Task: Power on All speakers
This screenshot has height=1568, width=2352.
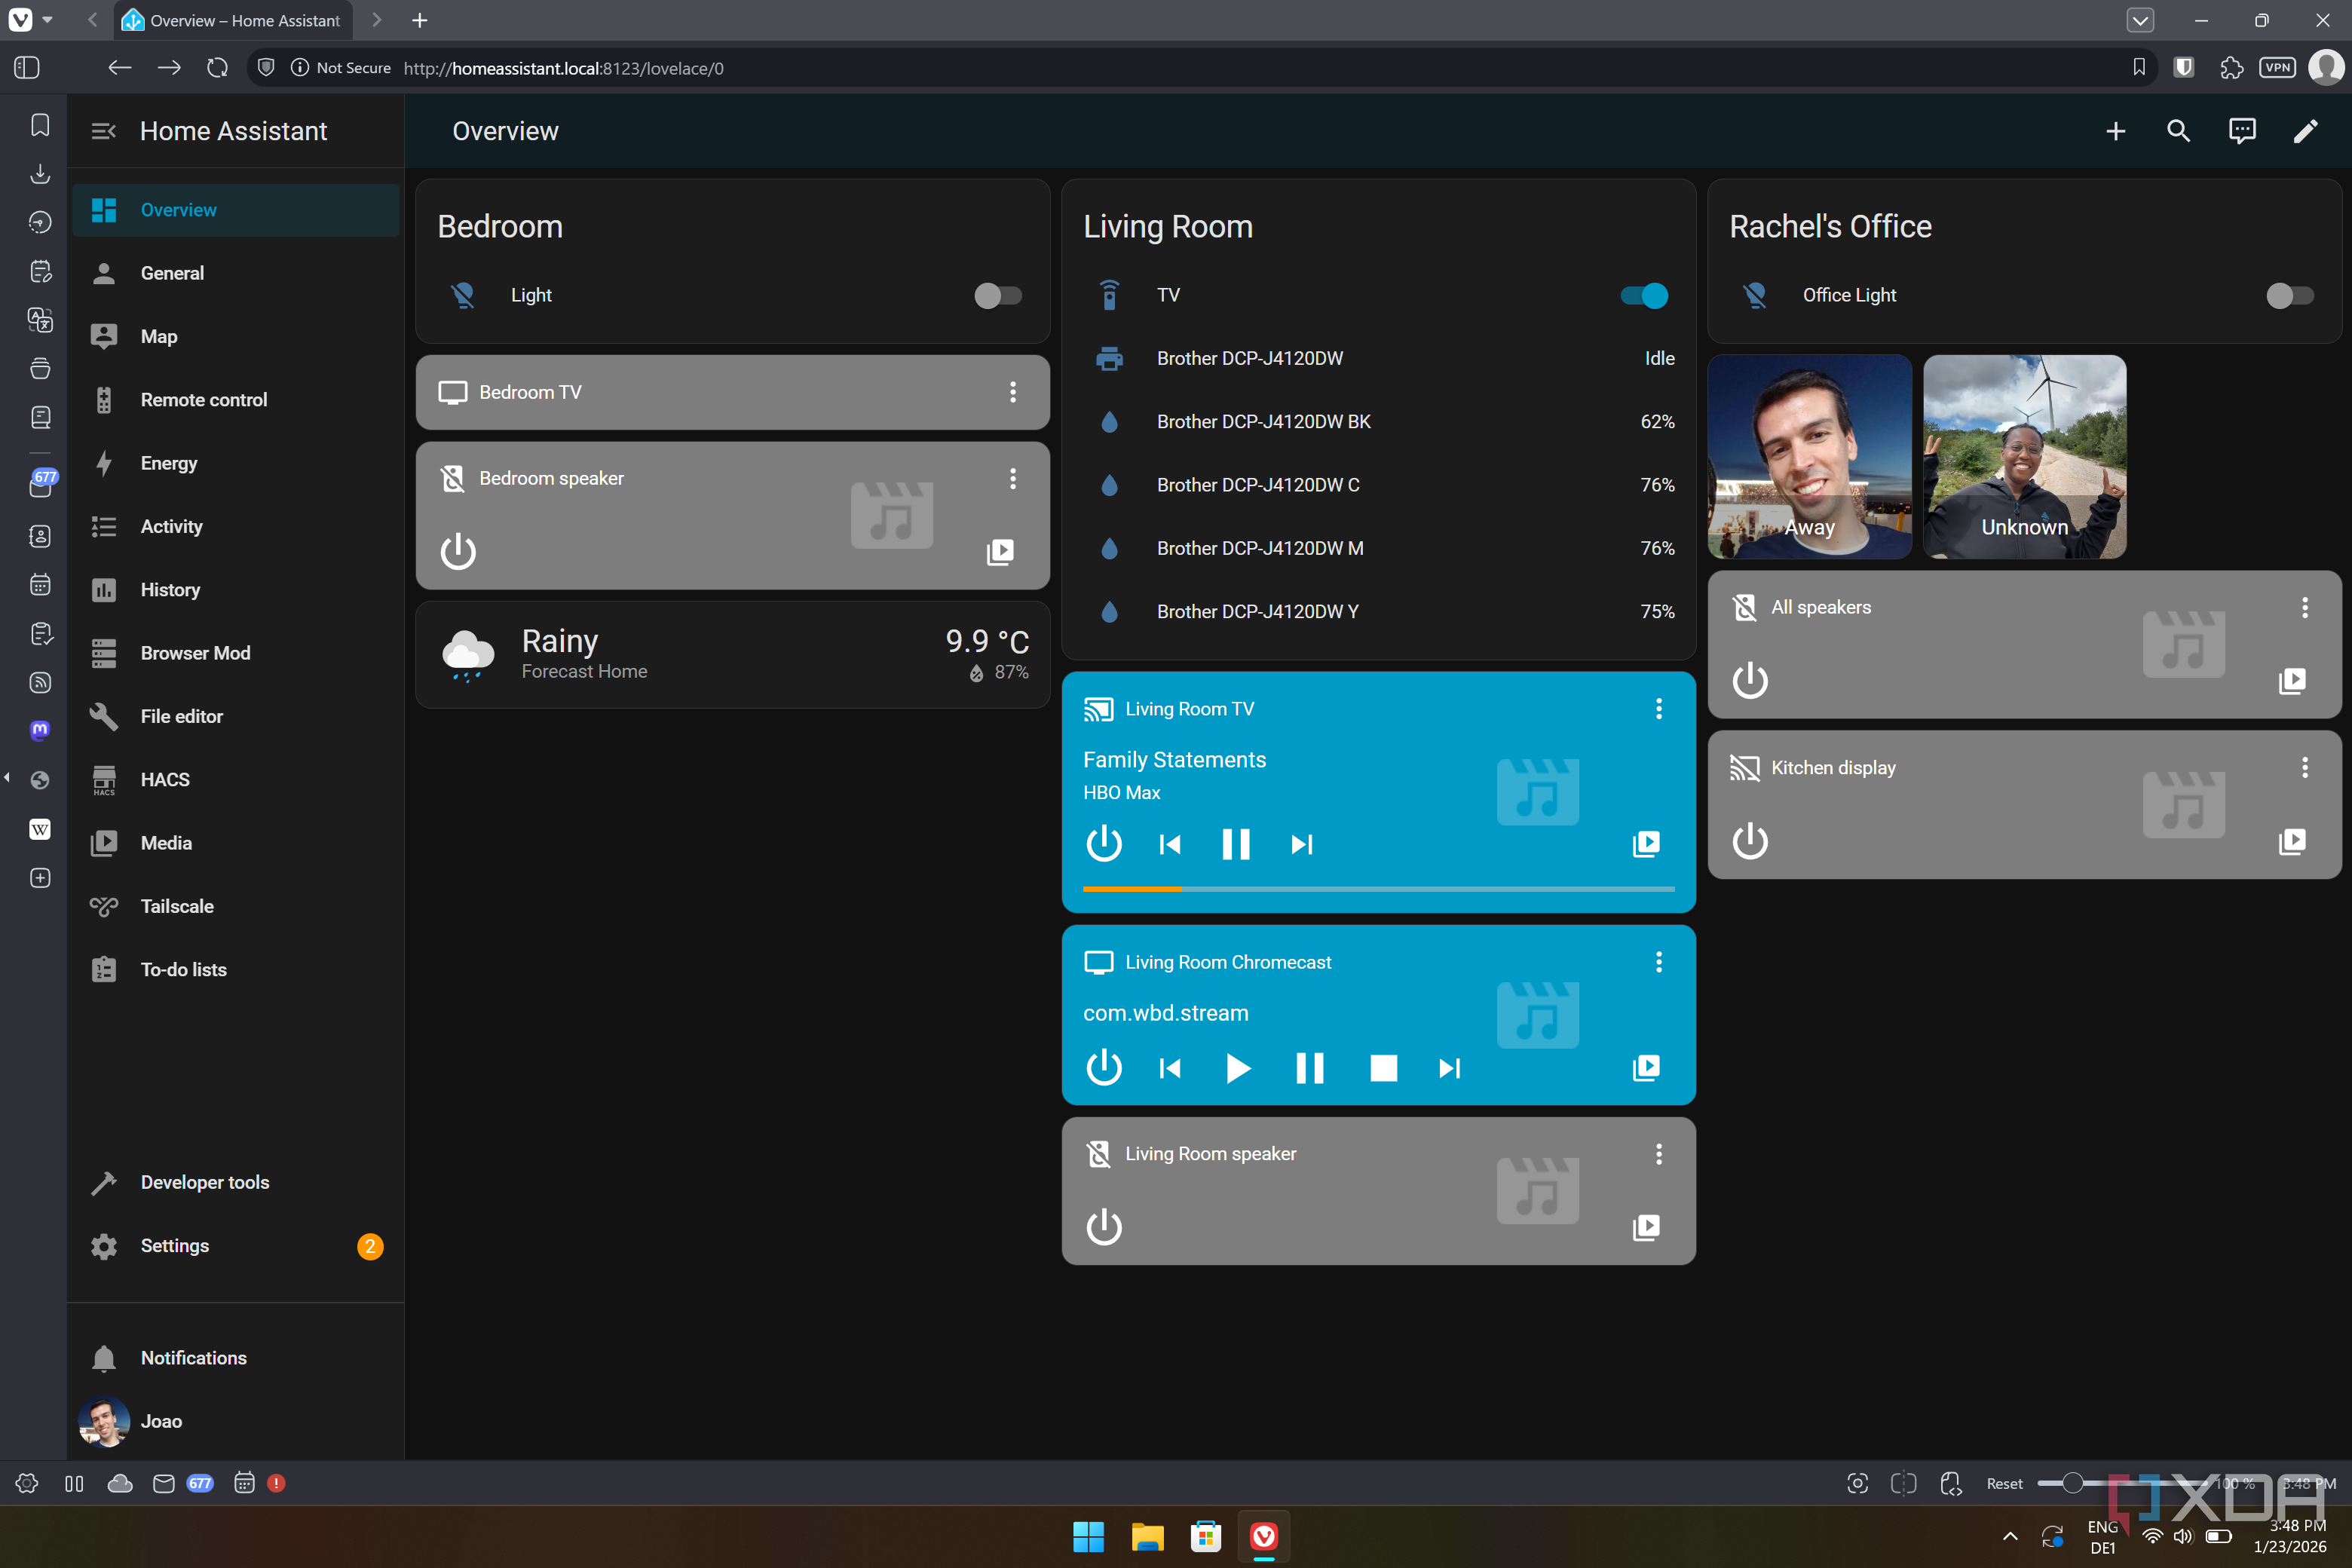Action: (x=1750, y=680)
